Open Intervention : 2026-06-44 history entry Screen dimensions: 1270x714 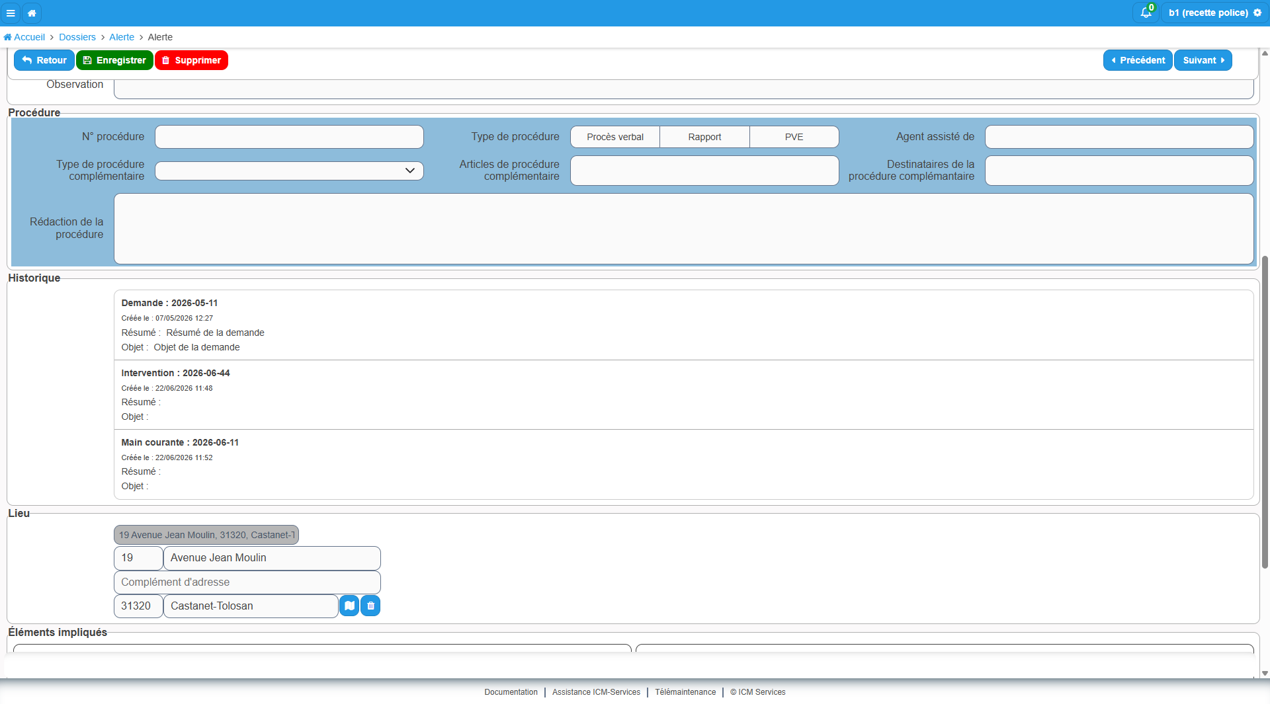coord(683,395)
